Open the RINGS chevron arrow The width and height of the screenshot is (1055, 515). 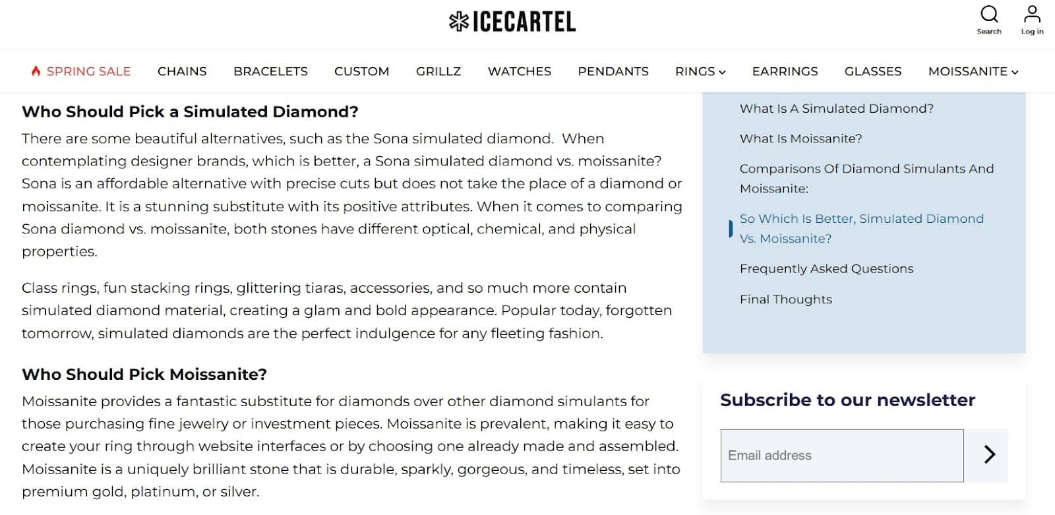pyautogui.click(x=723, y=73)
